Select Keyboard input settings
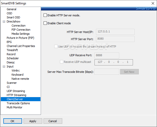The height and width of the screenshot is (127, 157). pyautogui.click(x=17, y=75)
